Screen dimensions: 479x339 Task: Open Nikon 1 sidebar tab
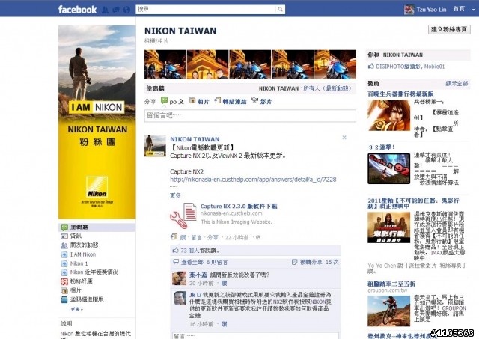[x=79, y=263]
